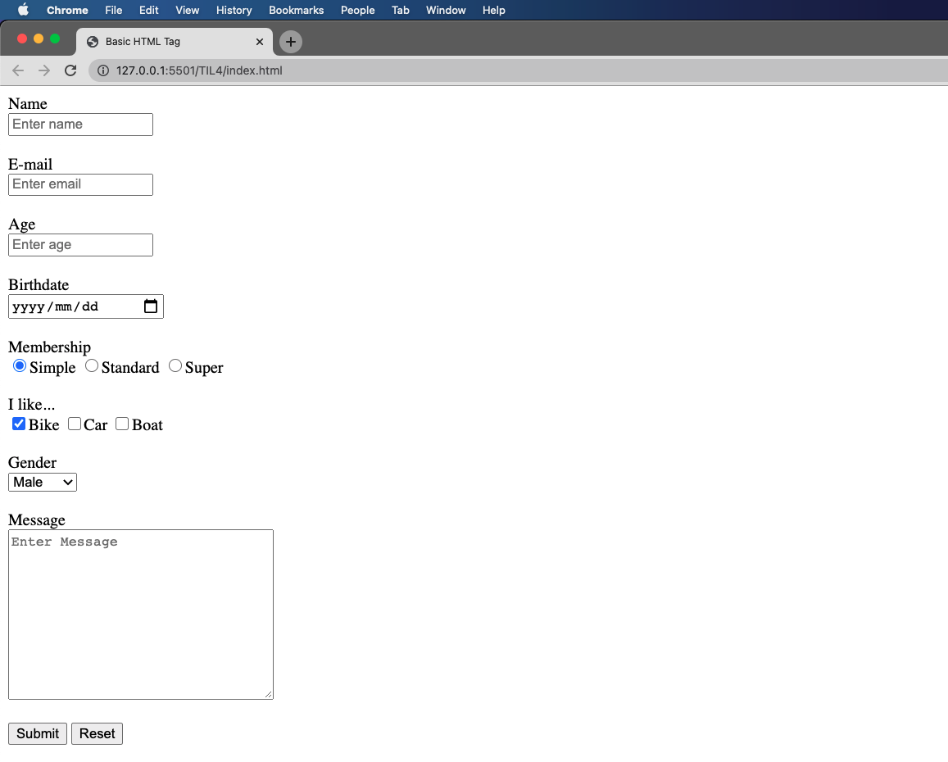The height and width of the screenshot is (762, 948).
Task: View site info icon in address bar
Action: pyautogui.click(x=103, y=70)
